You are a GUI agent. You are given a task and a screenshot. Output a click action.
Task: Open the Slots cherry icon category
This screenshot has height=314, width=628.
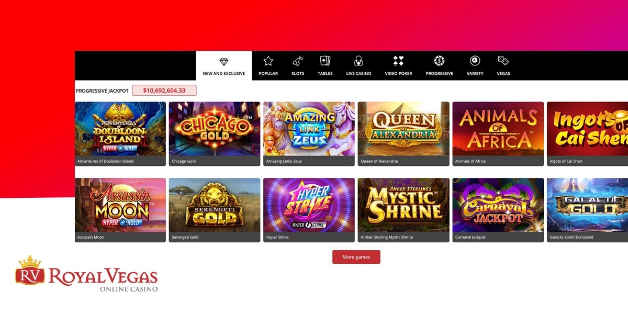[x=298, y=61]
